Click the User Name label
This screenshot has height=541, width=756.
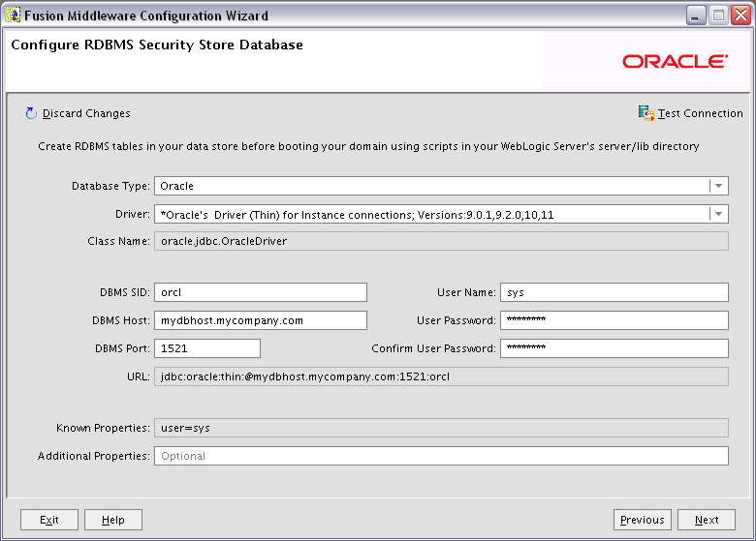tap(466, 292)
